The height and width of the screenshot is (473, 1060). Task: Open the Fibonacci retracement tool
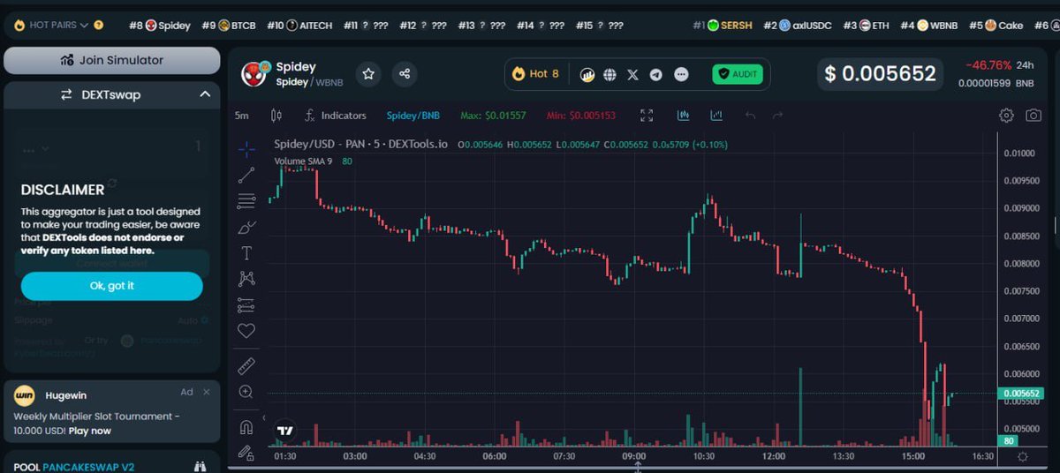point(246,201)
